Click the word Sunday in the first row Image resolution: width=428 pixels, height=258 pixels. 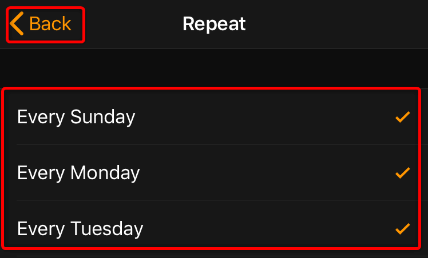pyautogui.click(x=102, y=117)
